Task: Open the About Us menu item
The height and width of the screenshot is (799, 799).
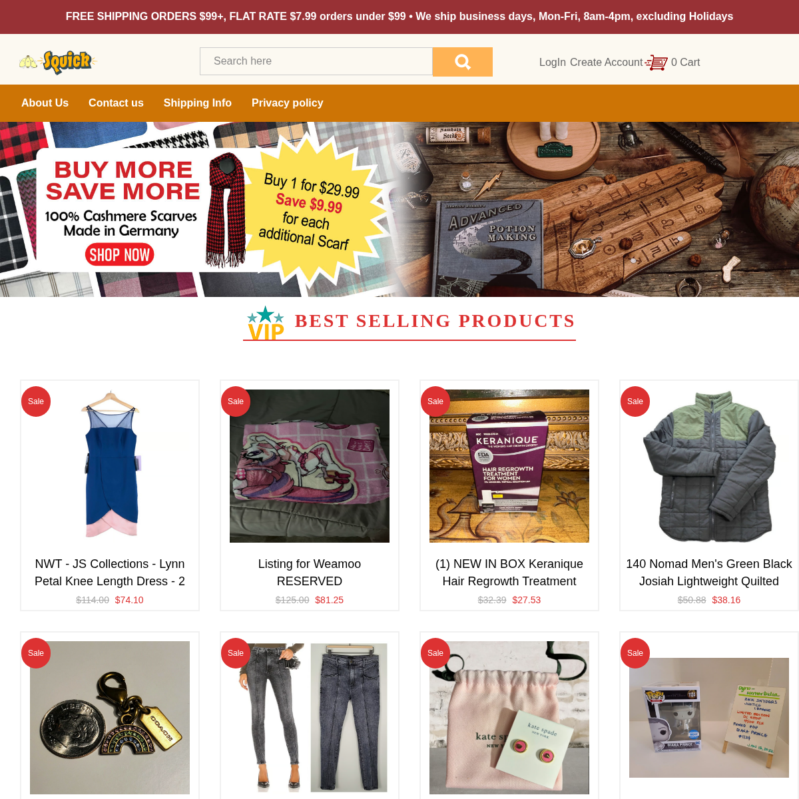Action: (45, 103)
